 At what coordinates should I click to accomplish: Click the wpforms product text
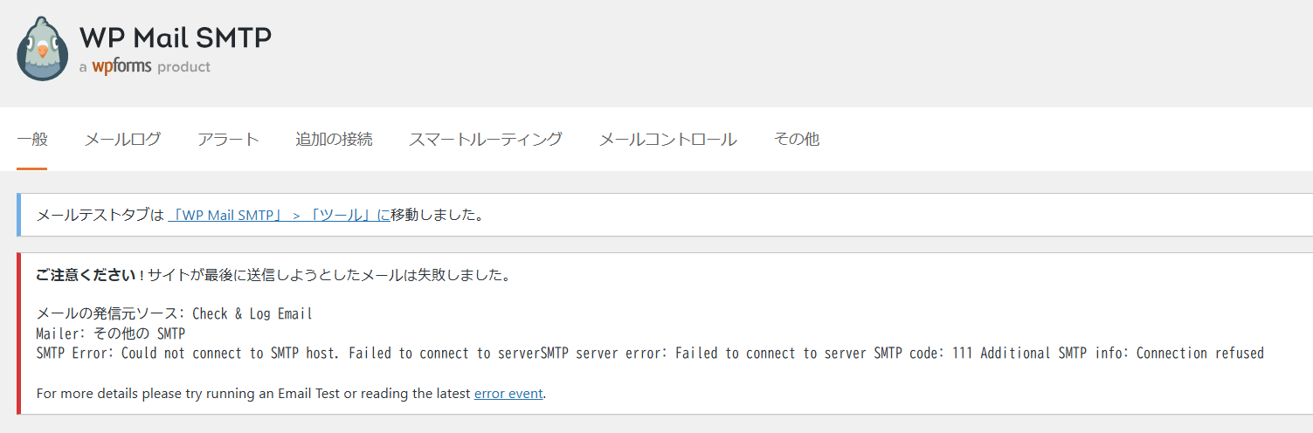[145, 66]
